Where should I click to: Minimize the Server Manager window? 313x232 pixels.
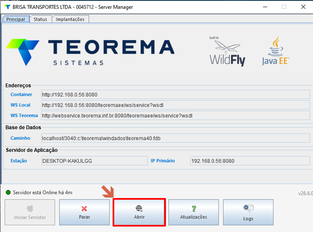coord(265,7)
